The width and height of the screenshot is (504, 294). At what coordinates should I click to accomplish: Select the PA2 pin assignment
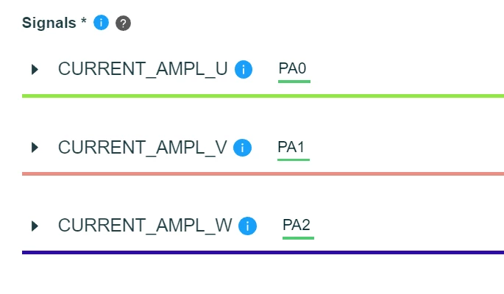(297, 225)
